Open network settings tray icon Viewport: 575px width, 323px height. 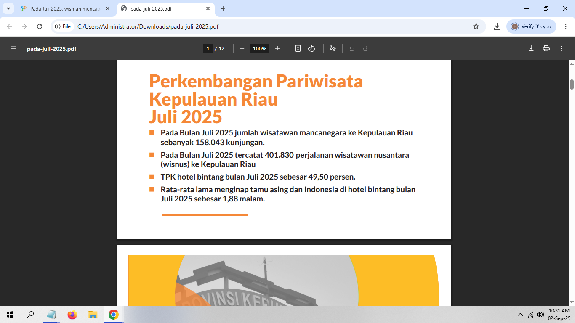click(x=531, y=315)
